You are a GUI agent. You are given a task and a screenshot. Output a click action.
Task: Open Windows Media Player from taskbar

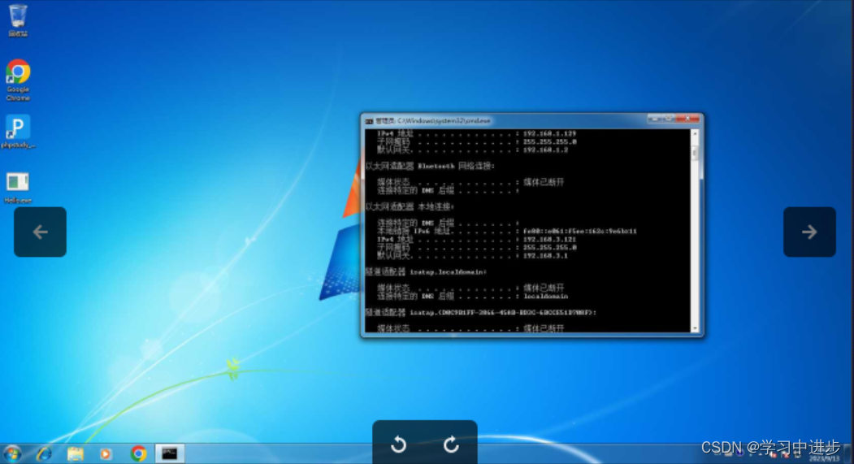point(106,453)
